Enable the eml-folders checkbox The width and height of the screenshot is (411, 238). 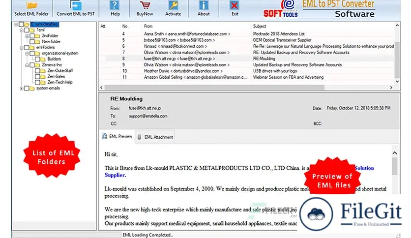click(x=27, y=47)
